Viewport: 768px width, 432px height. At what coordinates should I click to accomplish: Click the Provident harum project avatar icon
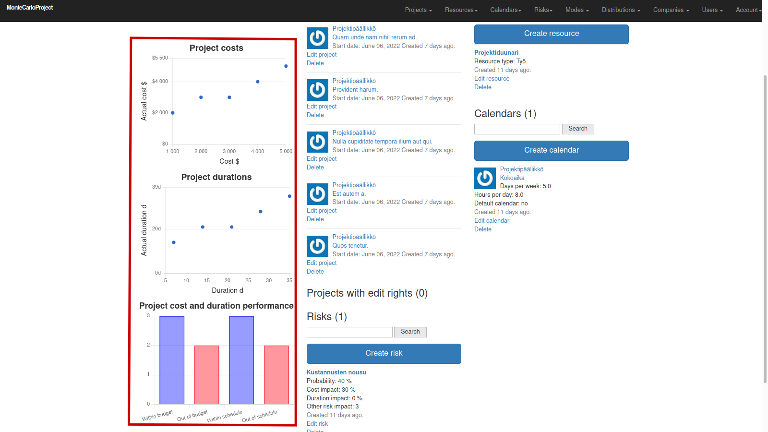point(317,90)
